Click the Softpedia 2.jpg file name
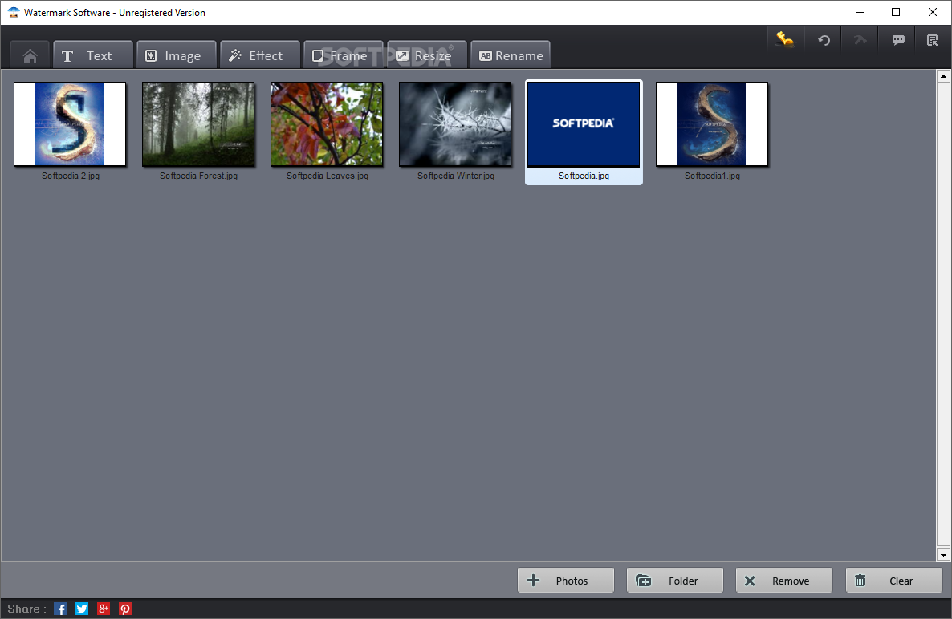 [71, 176]
